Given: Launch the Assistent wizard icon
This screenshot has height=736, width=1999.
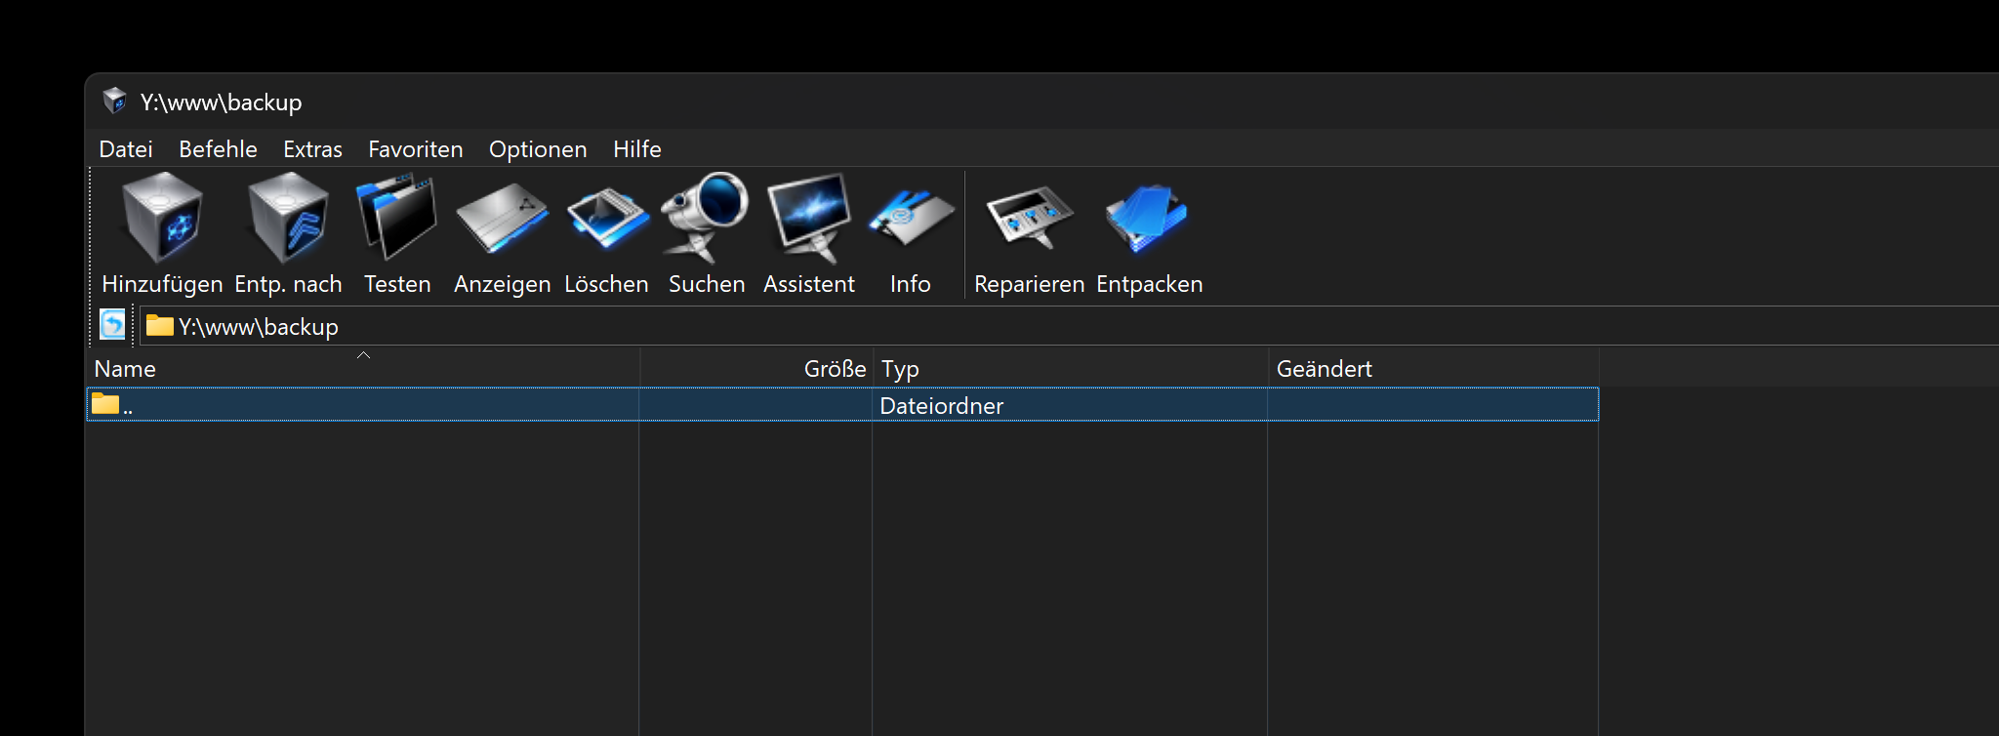Looking at the screenshot, I should click(808, 219).
